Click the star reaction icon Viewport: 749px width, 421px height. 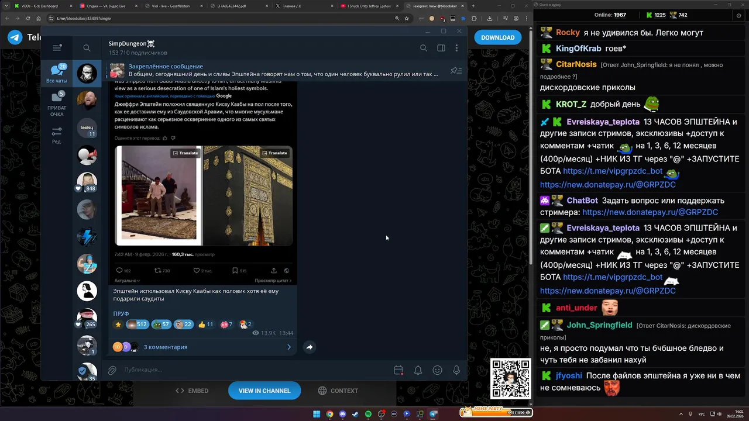pos(118,325)
